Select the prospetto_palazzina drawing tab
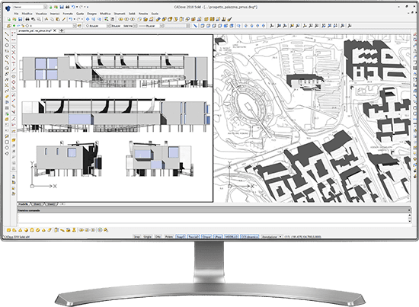 tap(35, 30)
